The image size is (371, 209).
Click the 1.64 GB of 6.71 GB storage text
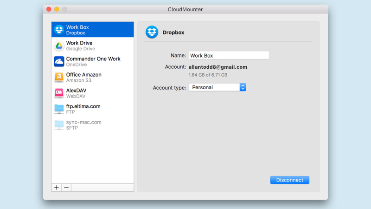[x=208, y=75]
